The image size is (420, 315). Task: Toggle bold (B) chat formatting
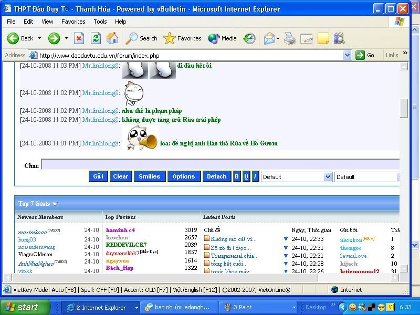pyautogui.click(x=236, y=177)
